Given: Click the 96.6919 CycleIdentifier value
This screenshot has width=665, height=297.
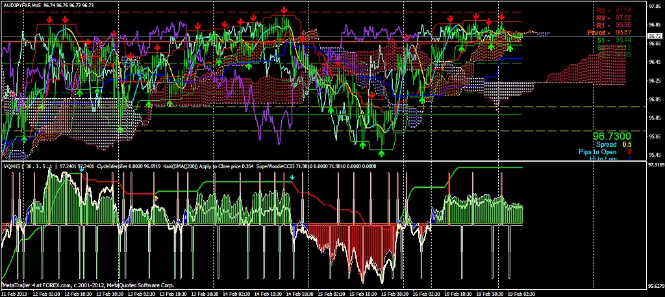Looking at the screenshot, I should (153, 166).
